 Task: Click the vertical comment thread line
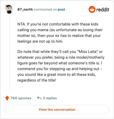(9, 53)
